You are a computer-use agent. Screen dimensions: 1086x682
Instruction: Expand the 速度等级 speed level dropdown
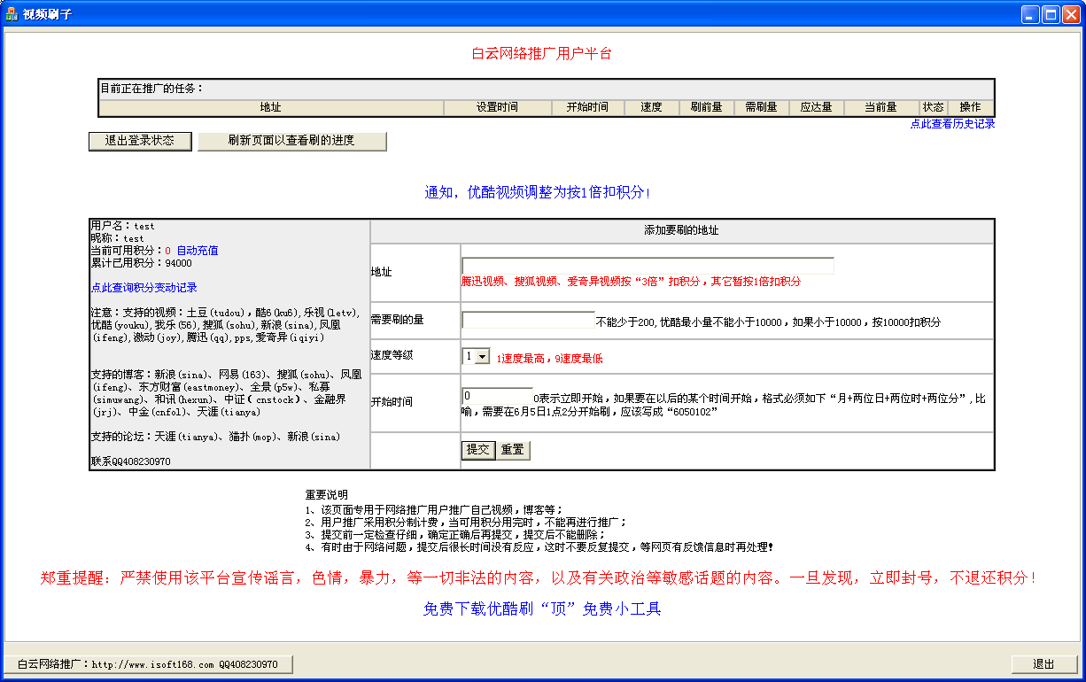[x=482, y=356]
